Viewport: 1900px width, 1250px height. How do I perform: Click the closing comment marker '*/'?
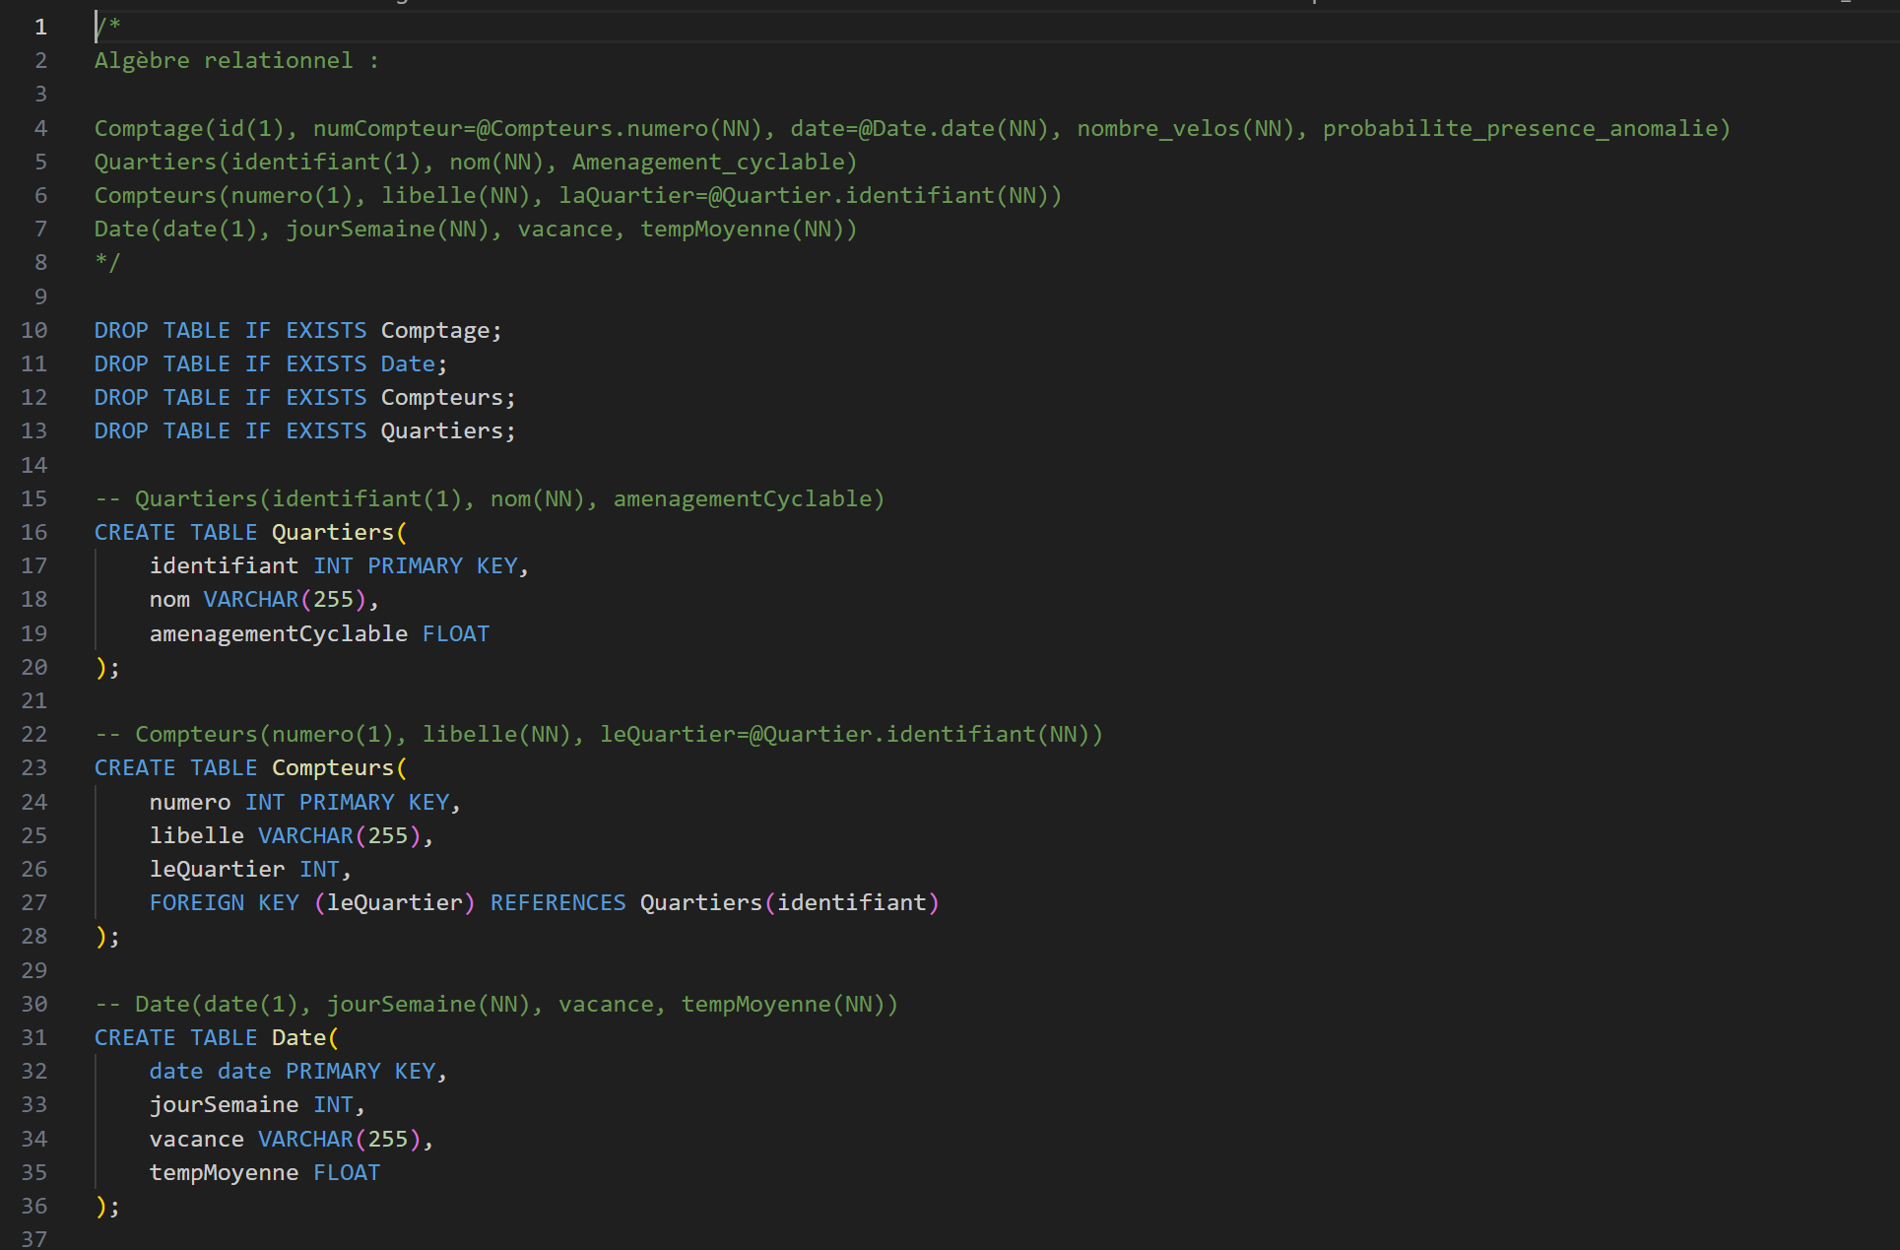point(106,263)
